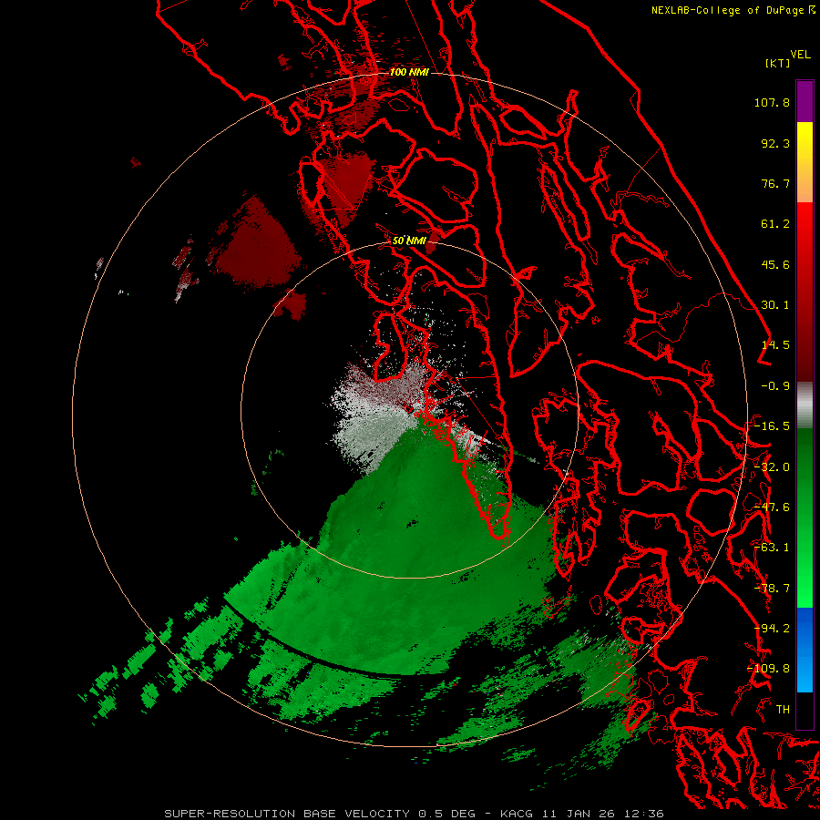Click the 76.7 legend value
Viewport: 820px width, 820px height.
click(775, 183)
